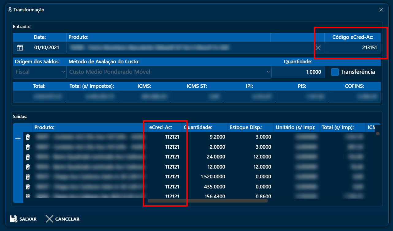Enable the Transferência checkbox
This screenshot has height=231, width=393.
point(335,72)
